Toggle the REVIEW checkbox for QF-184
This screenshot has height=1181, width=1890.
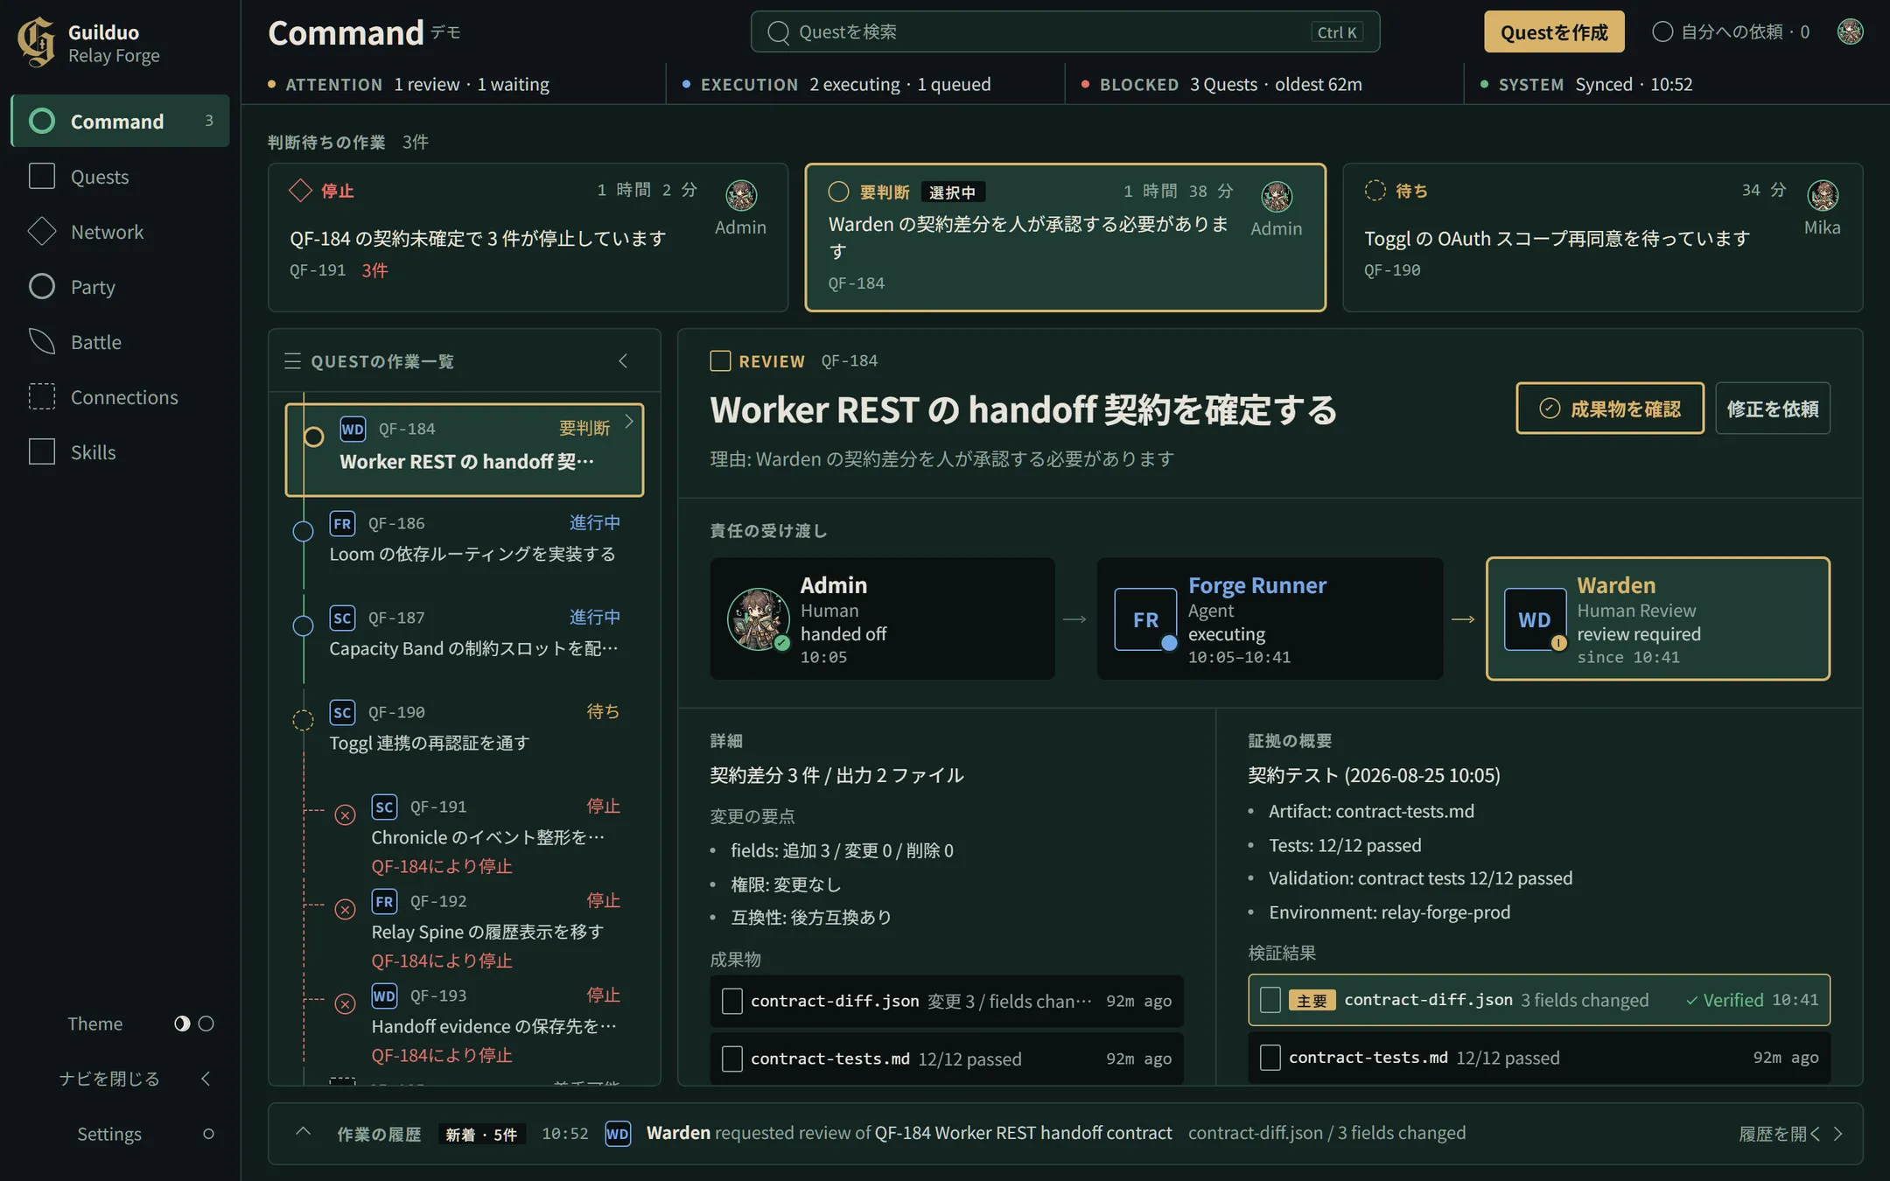coord(720,361)
